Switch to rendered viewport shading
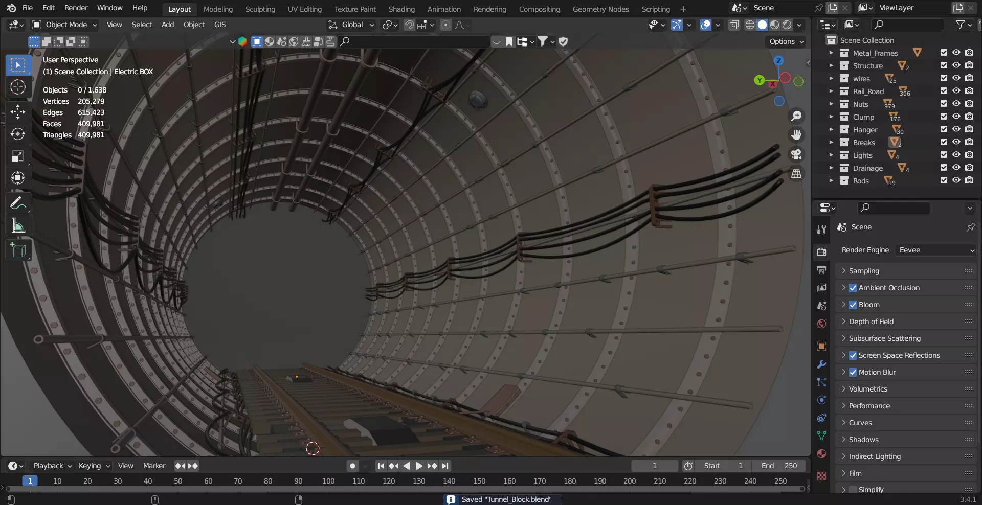The height and width of the screenshot is (505, 982). coord(787,25)
